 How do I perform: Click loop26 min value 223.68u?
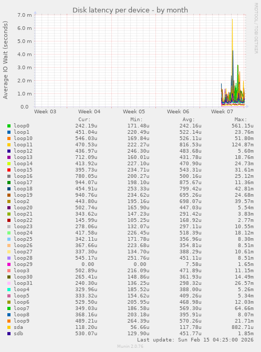coord(138,245)
